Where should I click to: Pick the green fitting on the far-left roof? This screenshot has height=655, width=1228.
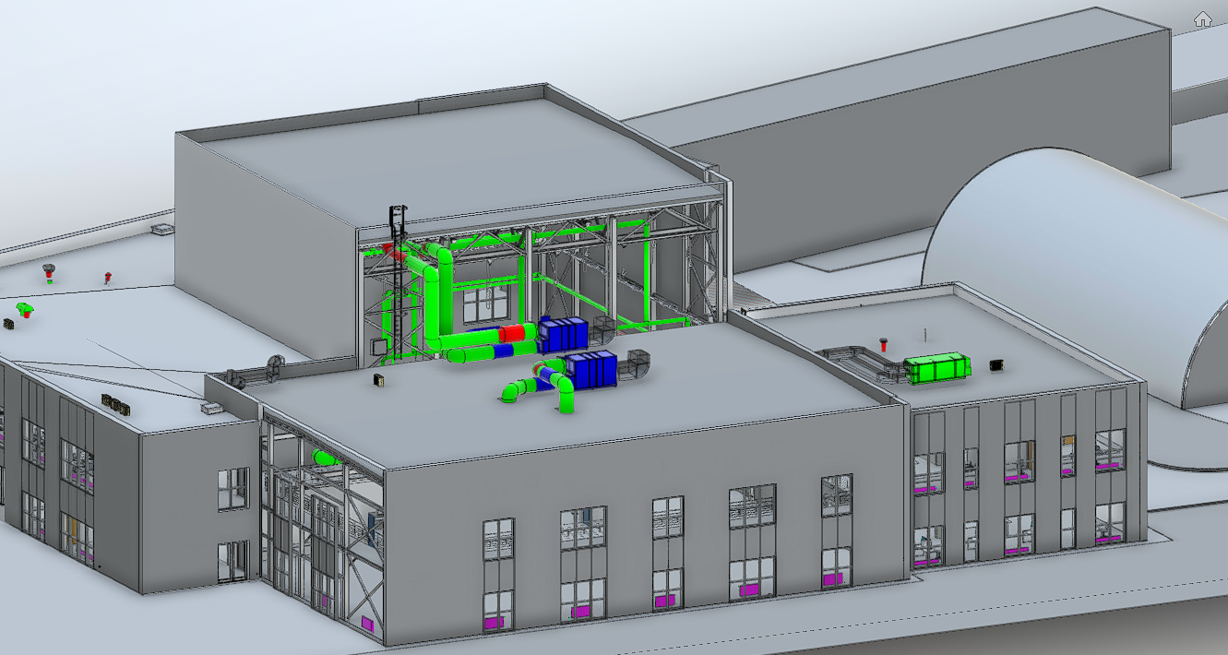point(25,309)
